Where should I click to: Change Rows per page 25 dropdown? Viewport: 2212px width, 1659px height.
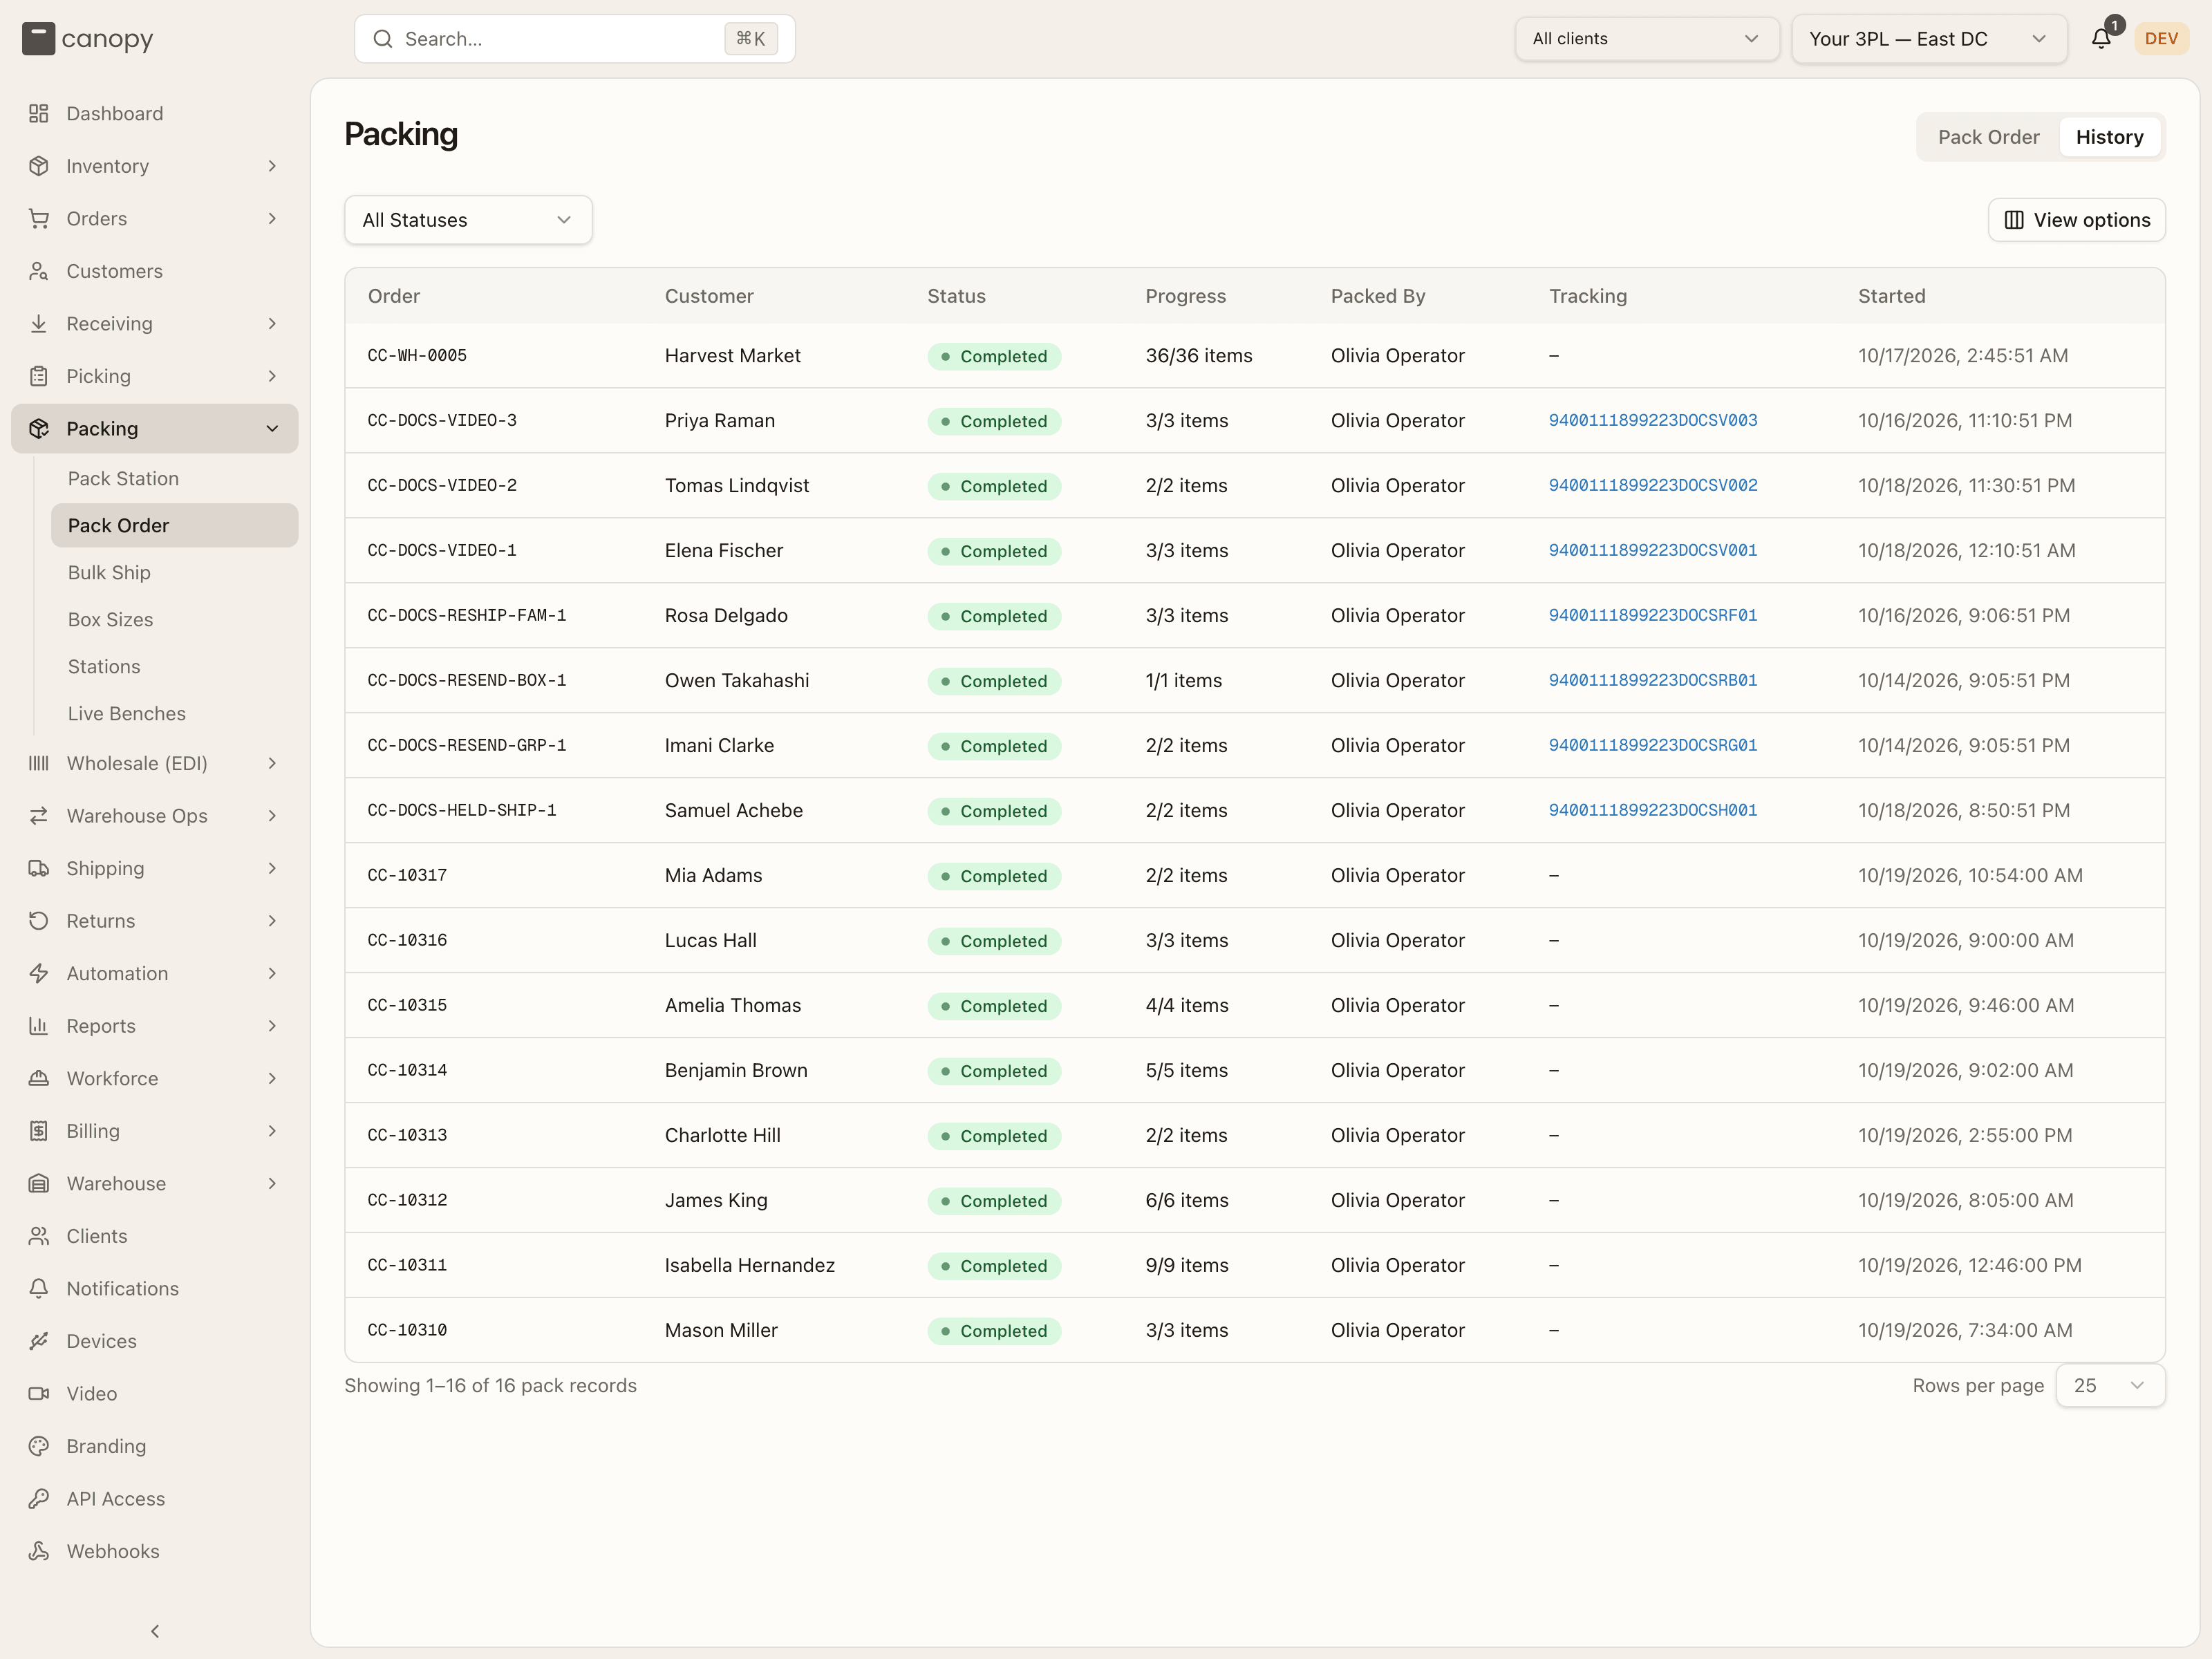[x=2110, y=1385]
